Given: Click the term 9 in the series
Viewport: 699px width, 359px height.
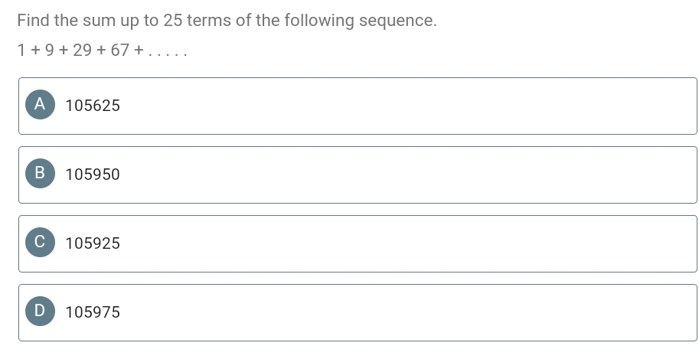Looking at the screenshot, I should 50,50.
